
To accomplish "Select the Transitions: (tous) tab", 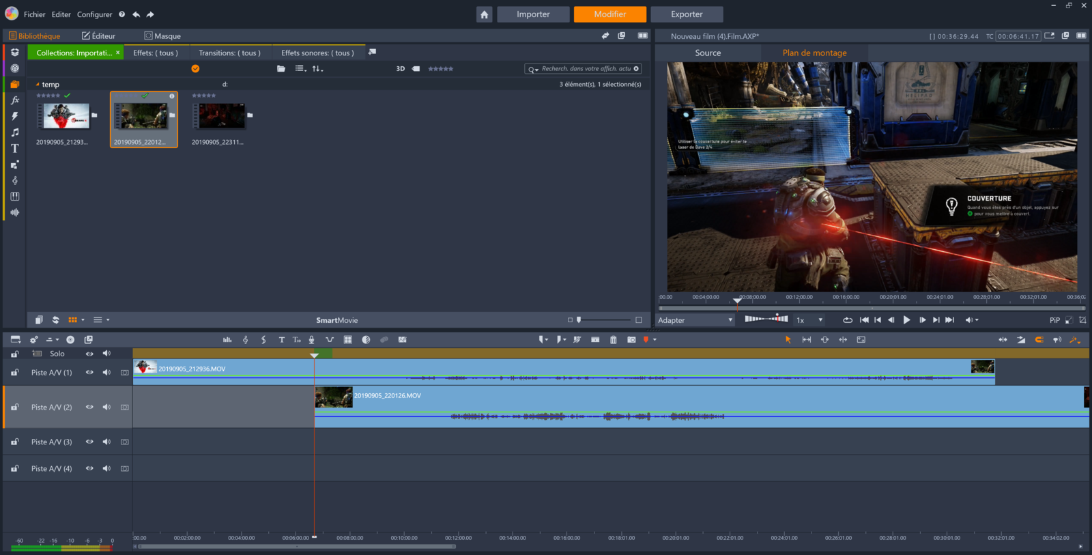I will [229, 53].
